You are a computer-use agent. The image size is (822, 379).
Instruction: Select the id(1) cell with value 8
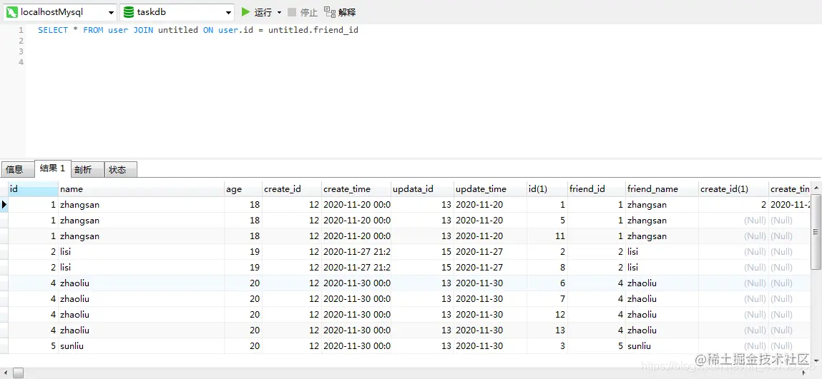pos(547,268)
